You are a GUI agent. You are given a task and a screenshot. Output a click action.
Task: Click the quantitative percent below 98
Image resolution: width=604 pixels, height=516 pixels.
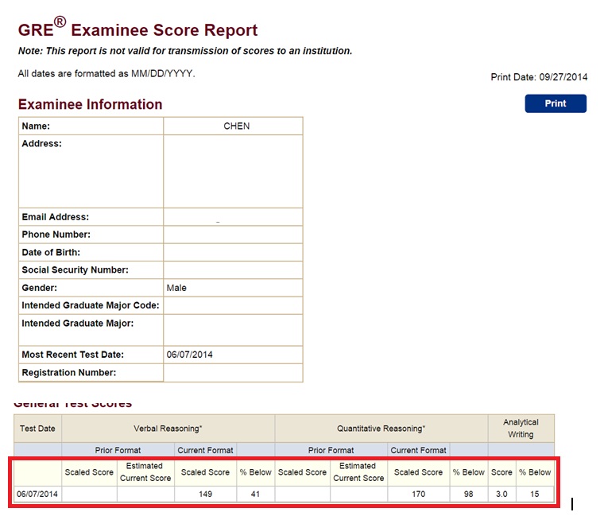point(468,494)
